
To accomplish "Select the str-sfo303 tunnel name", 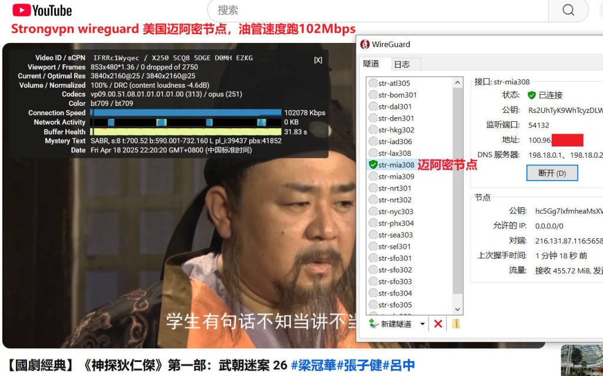I will [x=395, y=281].
